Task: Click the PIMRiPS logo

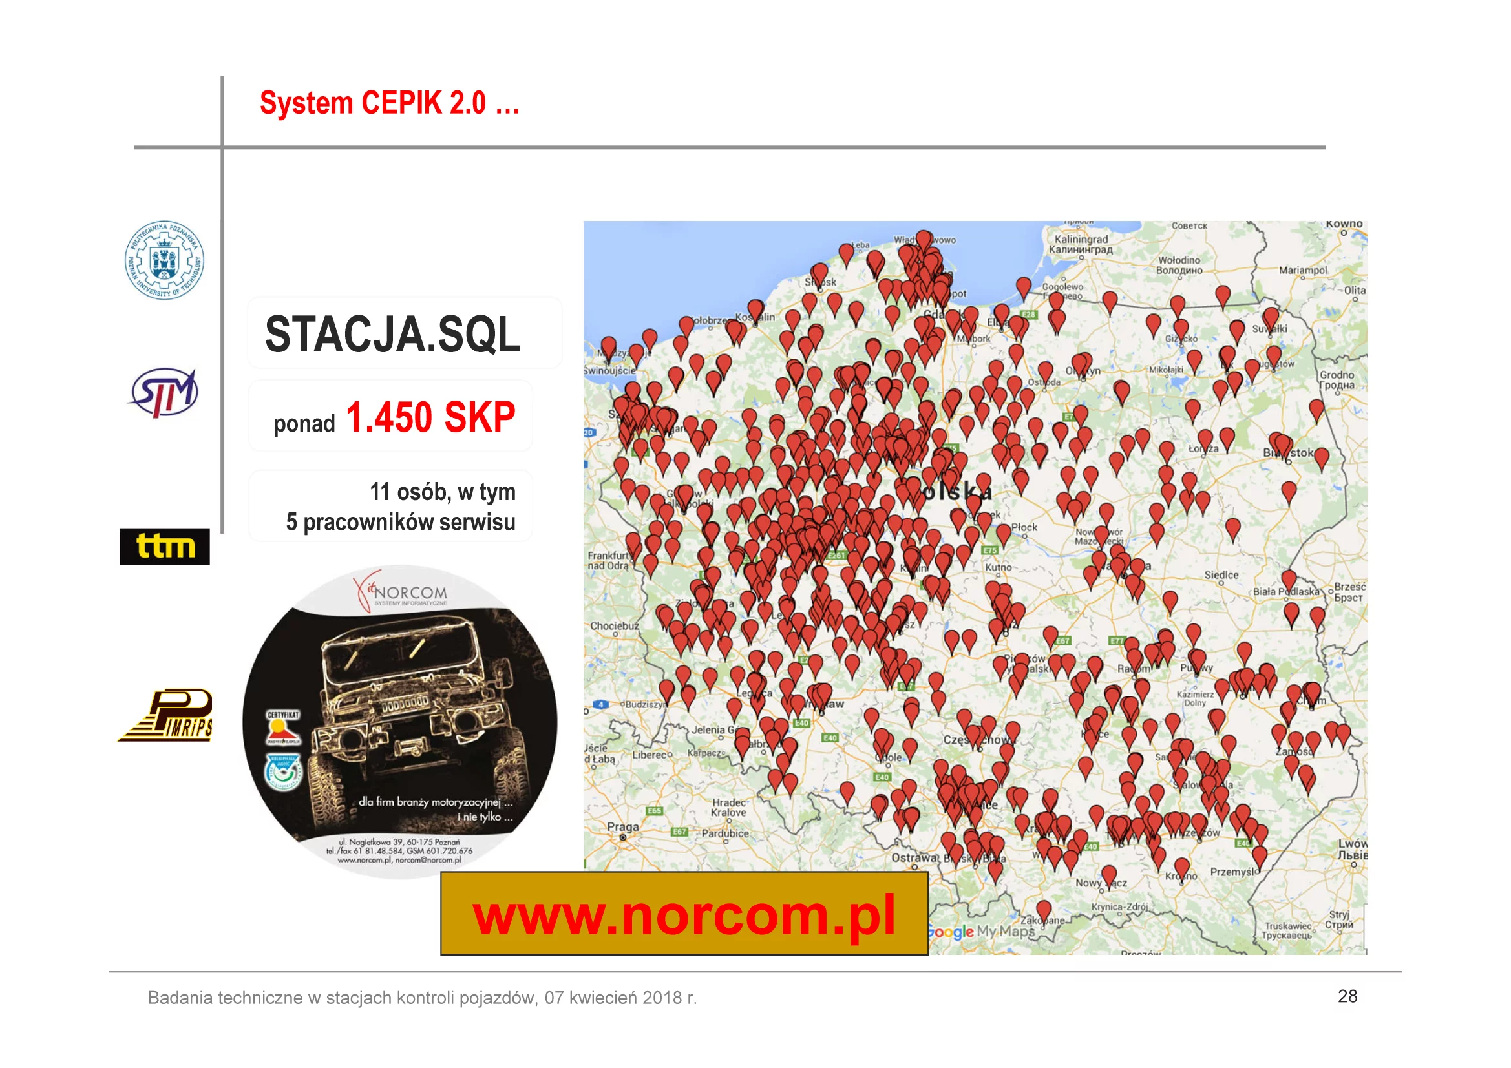Action: coord(166,715)
